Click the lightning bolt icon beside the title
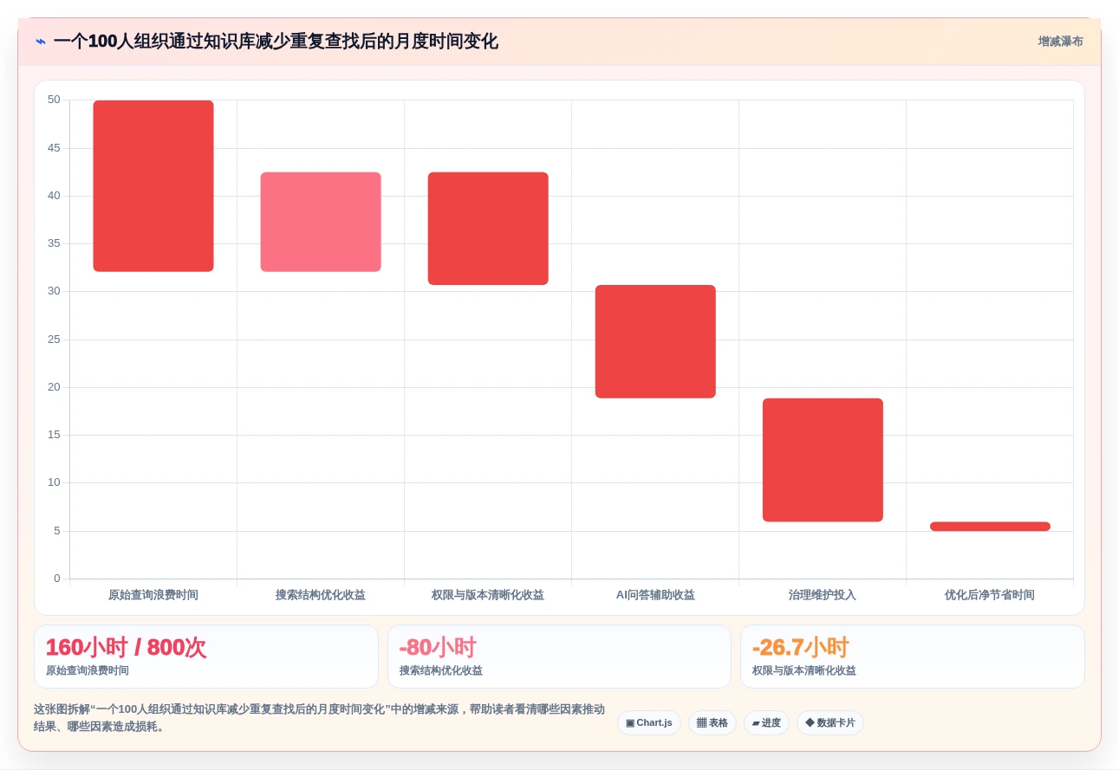 pos(41,42)
